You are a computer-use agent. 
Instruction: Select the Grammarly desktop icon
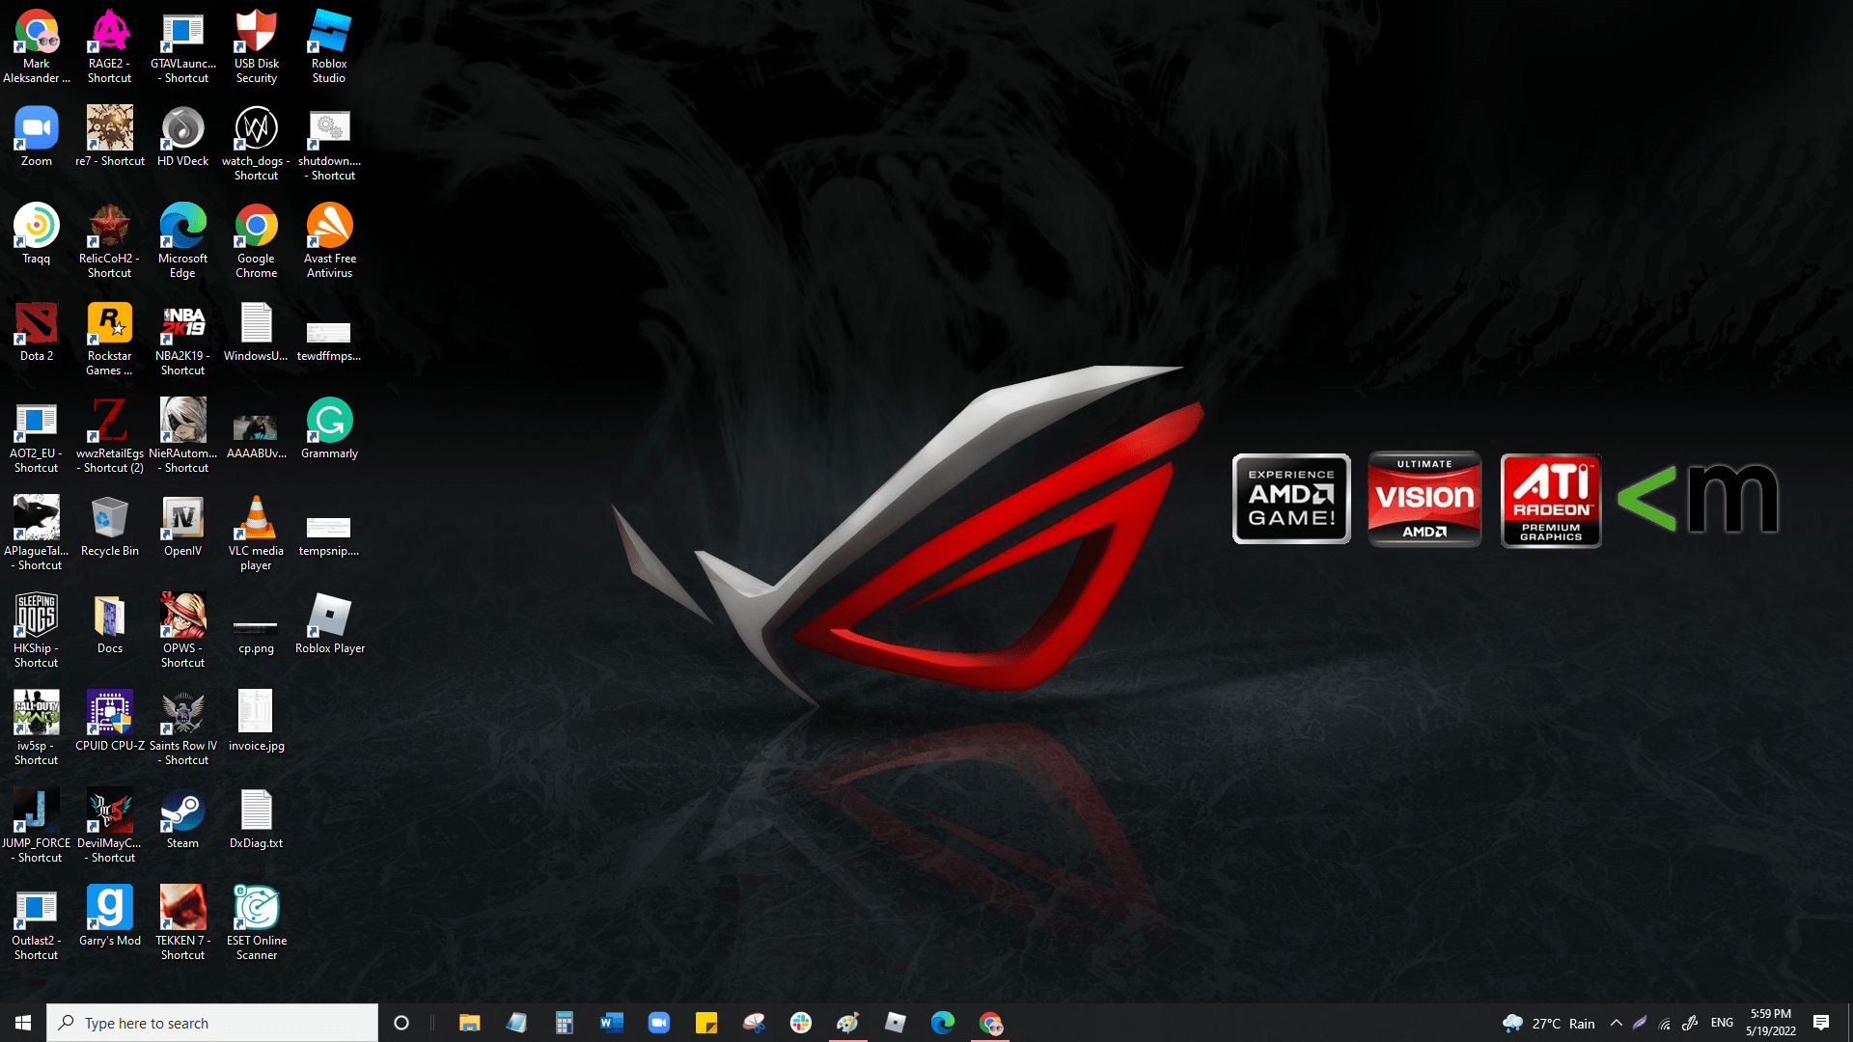(x=329, y=429)
